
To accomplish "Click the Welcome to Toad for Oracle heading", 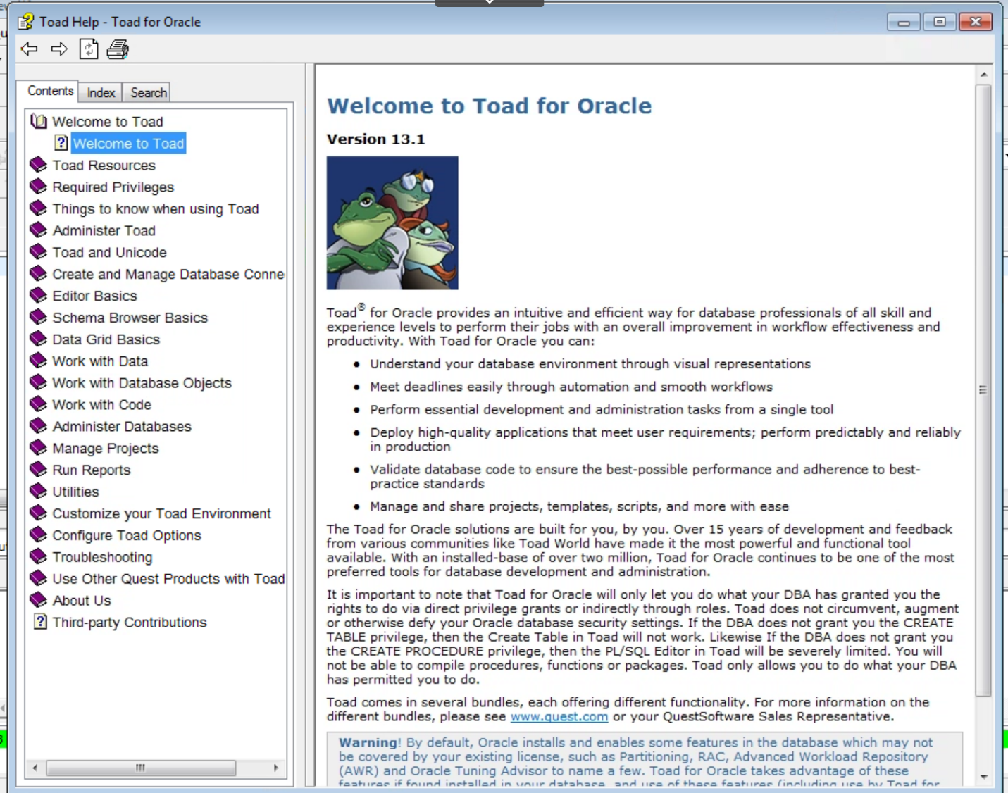I will coord(490,106).
